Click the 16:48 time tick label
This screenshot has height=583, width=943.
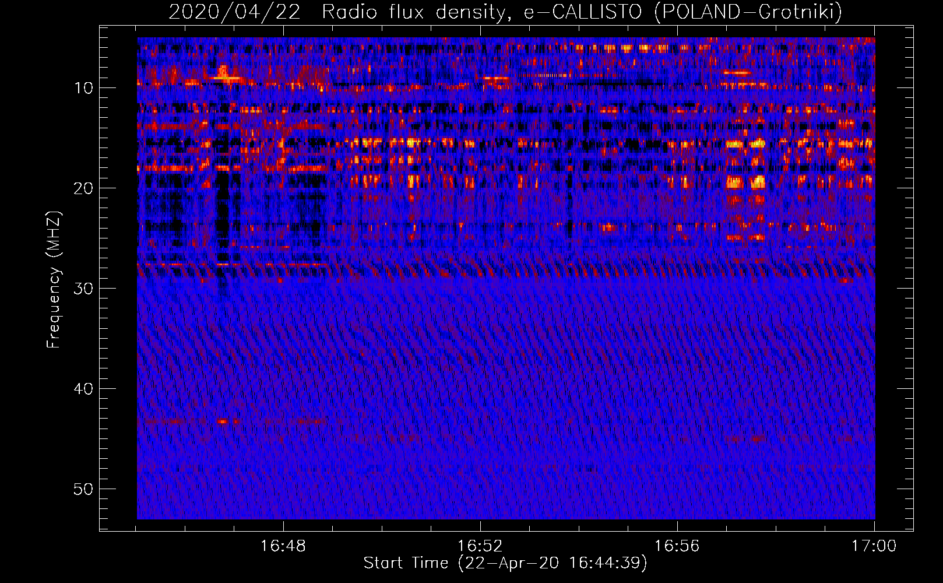click(x=283, y=546)
